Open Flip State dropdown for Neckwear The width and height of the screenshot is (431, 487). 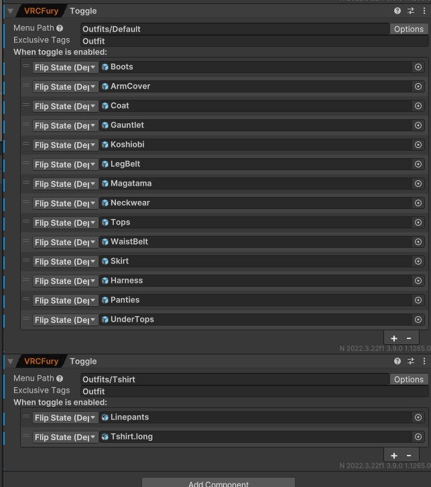tap(66, 204)
